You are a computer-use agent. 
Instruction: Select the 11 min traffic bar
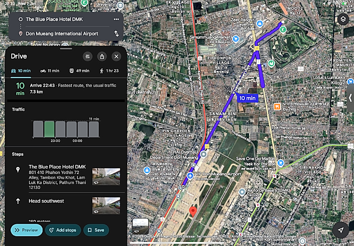[x=94, y=129]
